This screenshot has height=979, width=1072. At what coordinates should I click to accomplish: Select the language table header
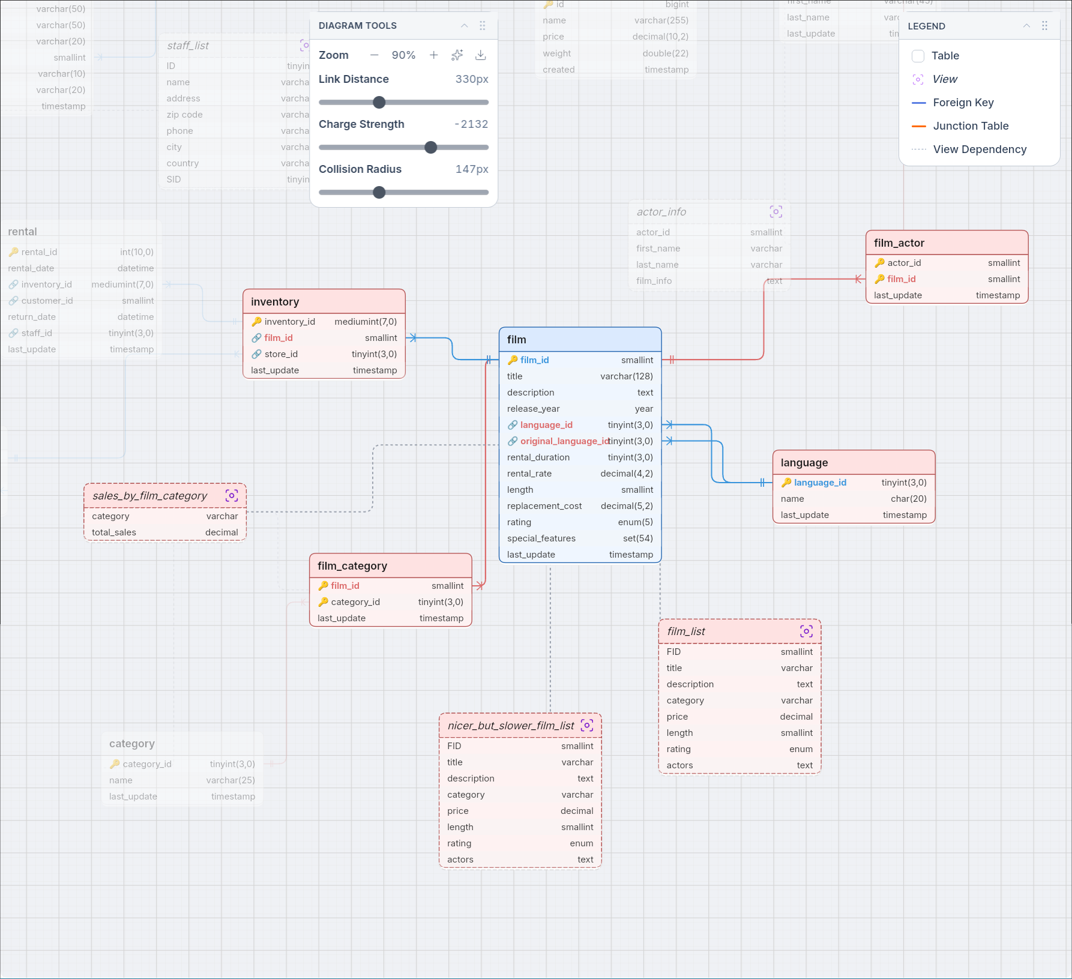pyautogui.click(x=854, y=463)
